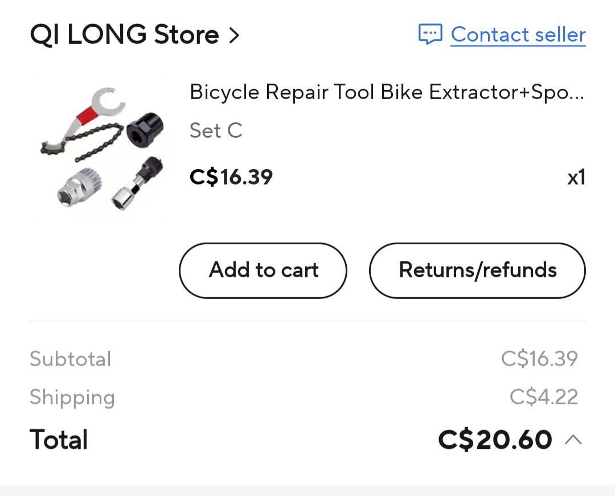Open the QI LONG Store page
The height and width of the screenshot is (496, 615).
[x=124, y=35]
